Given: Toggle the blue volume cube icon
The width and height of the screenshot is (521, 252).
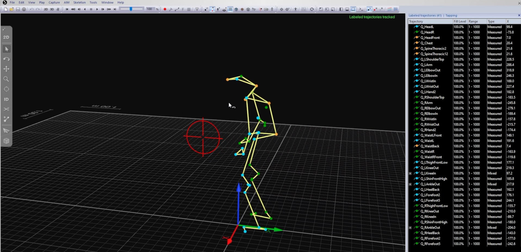Looking at the screenshot, I should (236, 9).
